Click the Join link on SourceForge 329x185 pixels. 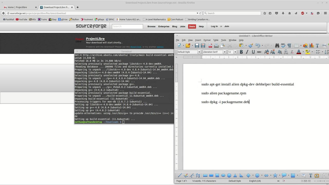pos(226,26)
